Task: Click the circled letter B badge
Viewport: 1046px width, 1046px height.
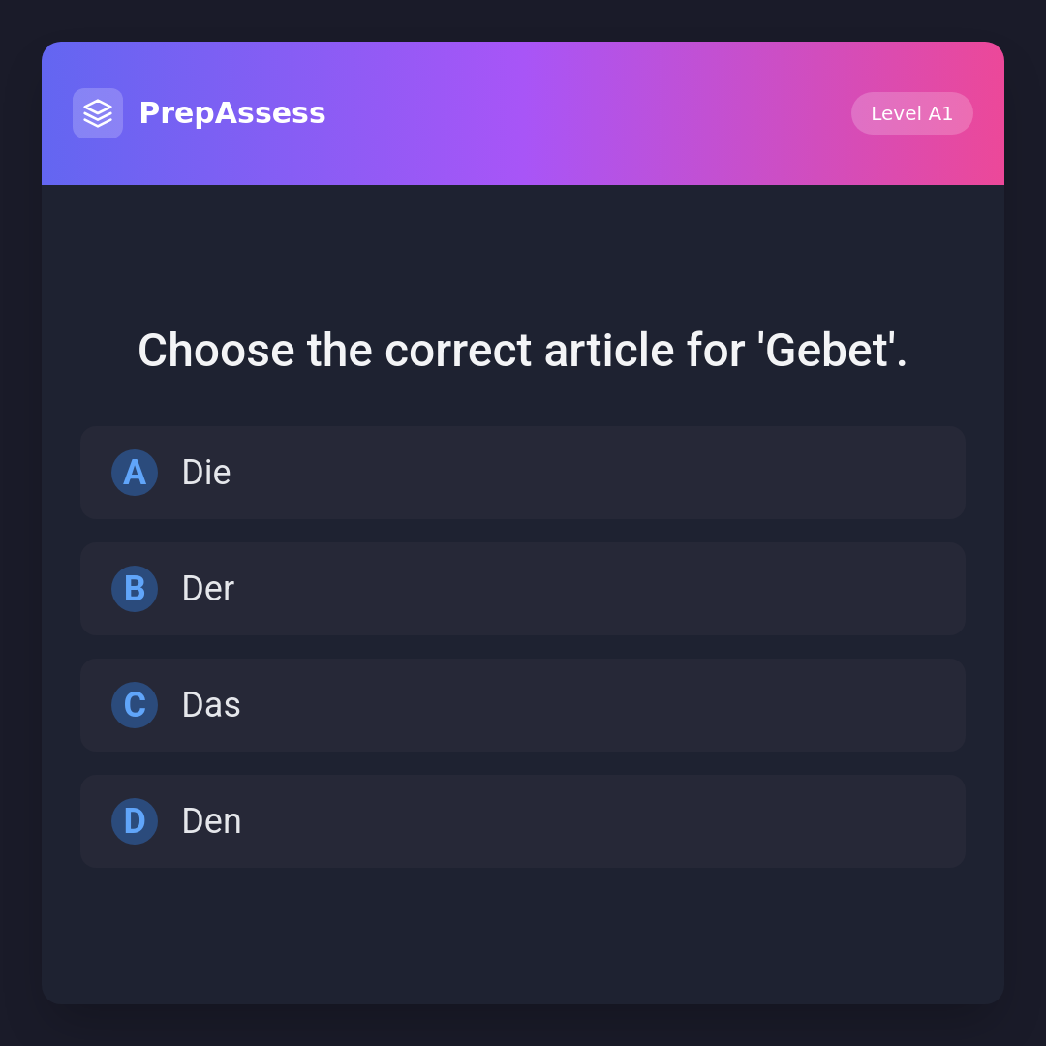Action: [x=135, y=589]
